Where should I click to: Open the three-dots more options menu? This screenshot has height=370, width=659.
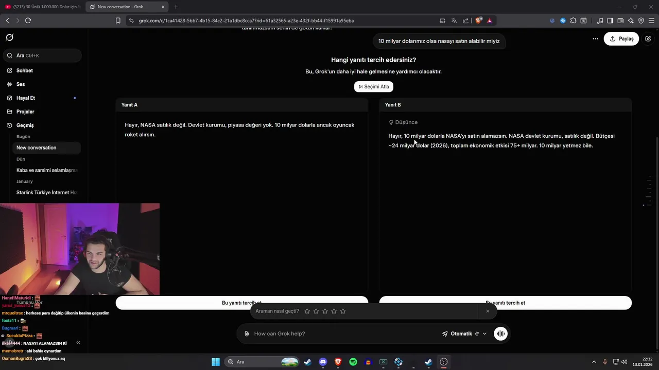[595, 39]
